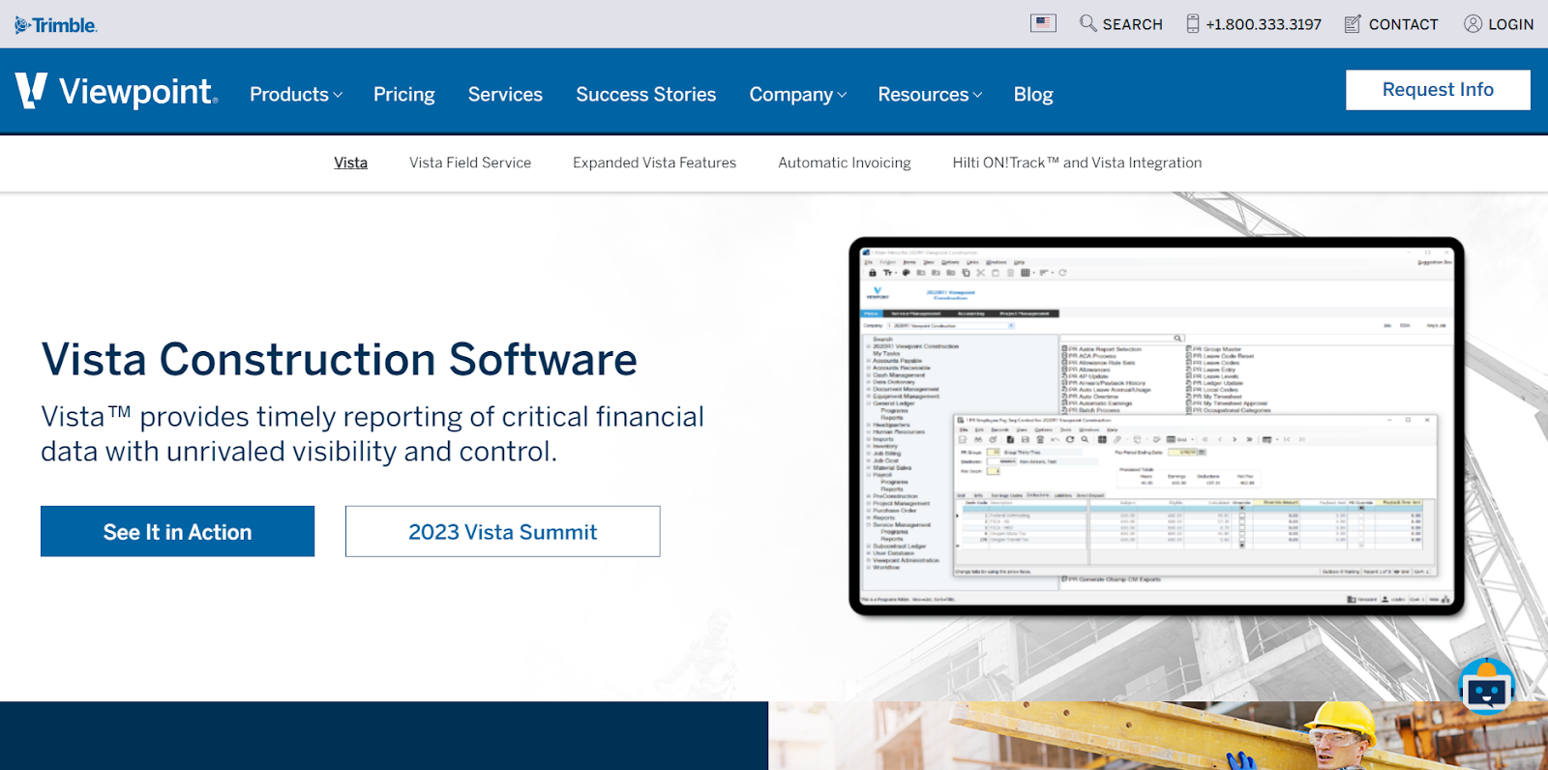This screenshot has width=1548, height=770.
Task: Open the US flag region selector
Action: pos(1043,23)
